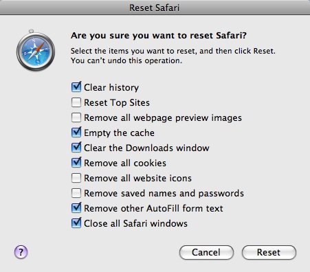
Task: Confirm with the Reset button
Action: click(269, 252)
